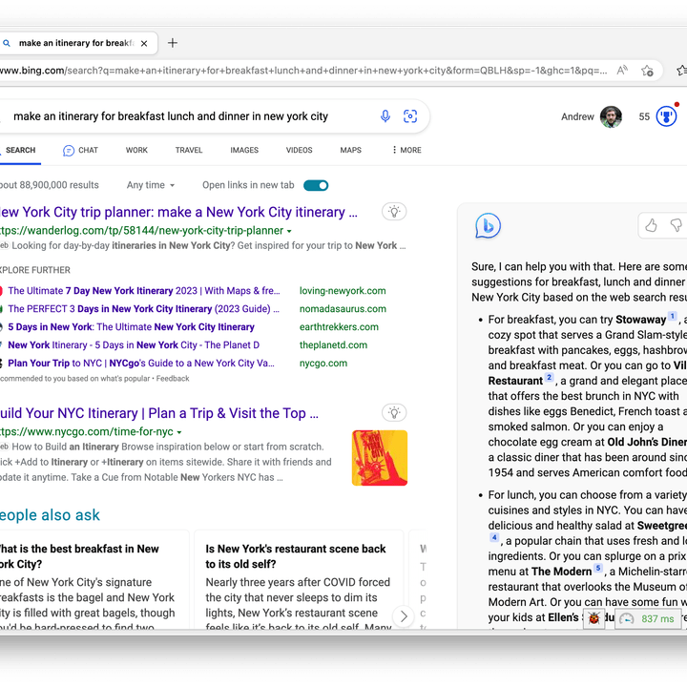Close the 'make an itinerary' browser tab

click(144, 43)
